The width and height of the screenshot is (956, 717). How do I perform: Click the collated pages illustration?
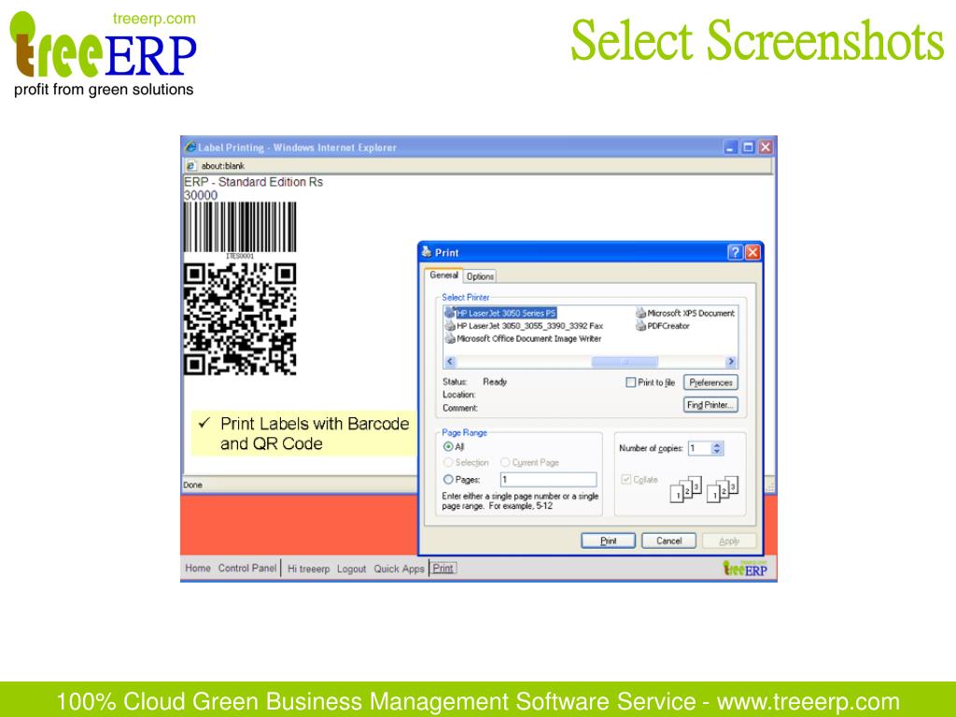686,489
